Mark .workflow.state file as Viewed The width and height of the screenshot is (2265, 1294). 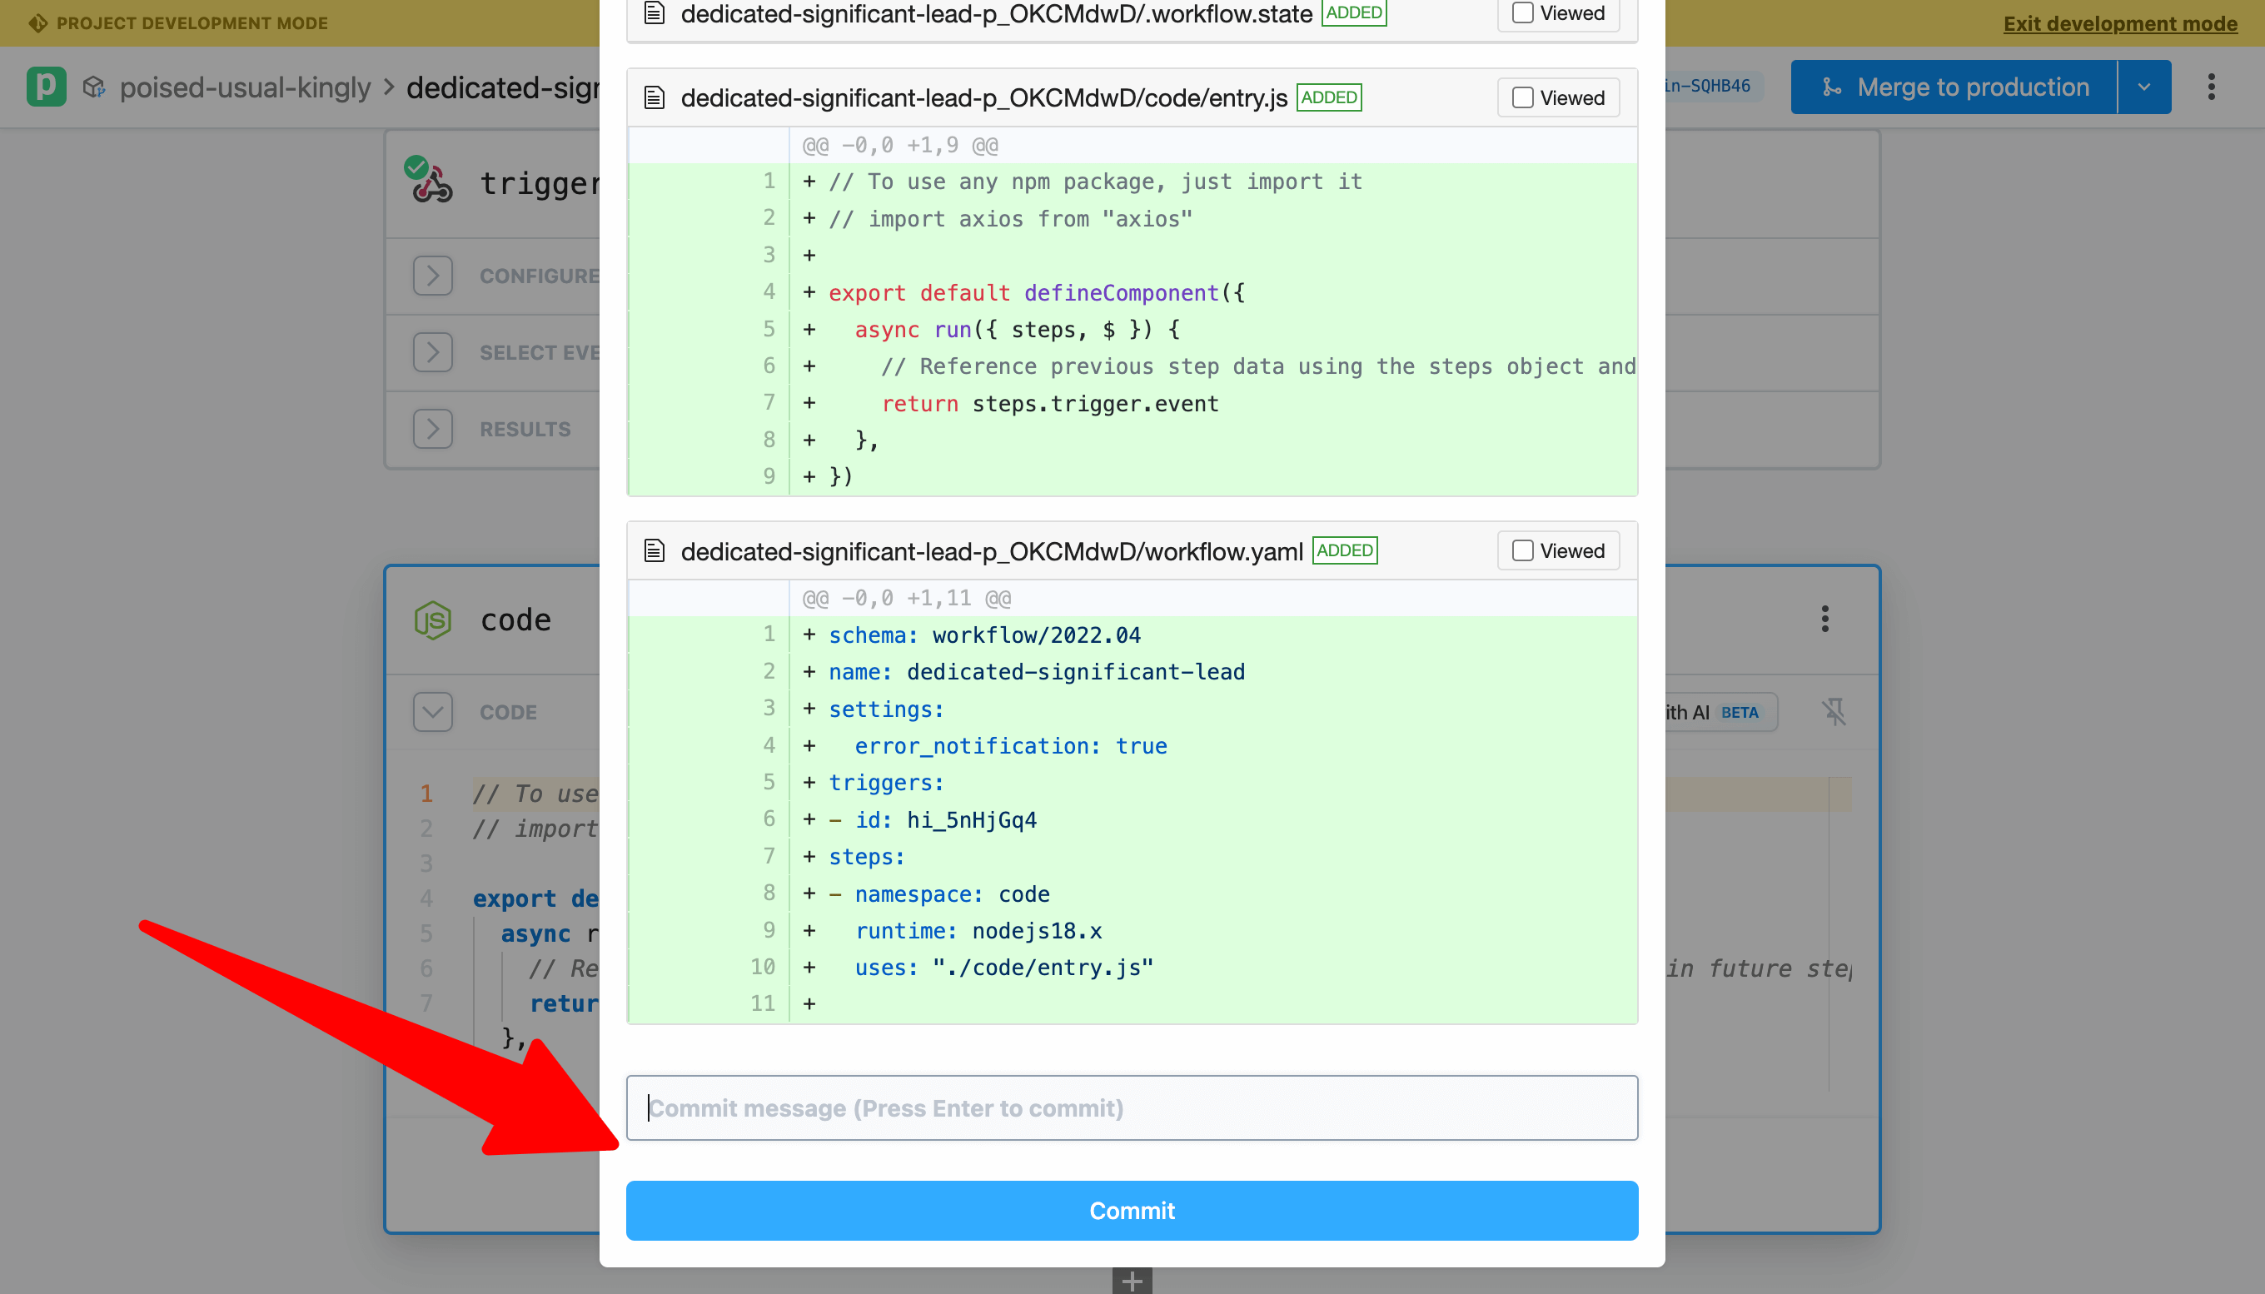point(1521,12)
